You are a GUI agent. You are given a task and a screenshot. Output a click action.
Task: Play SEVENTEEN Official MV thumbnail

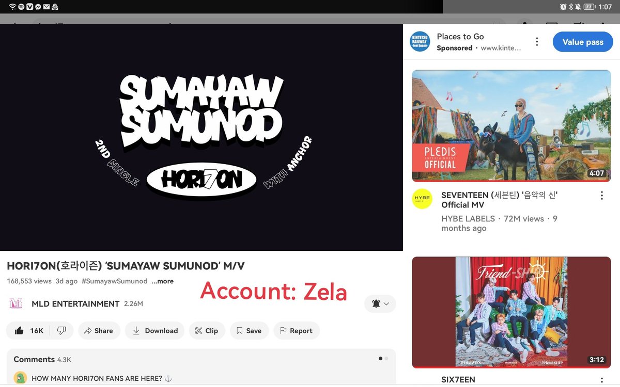511,126
